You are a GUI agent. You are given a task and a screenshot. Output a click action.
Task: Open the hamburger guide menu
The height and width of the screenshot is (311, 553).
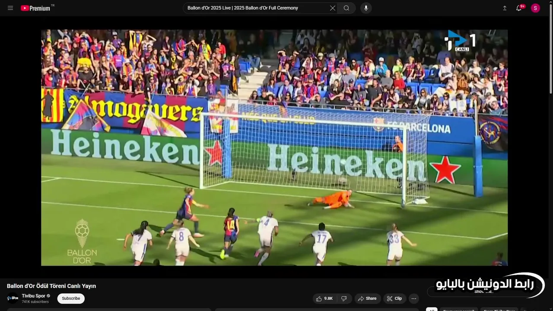coord(10,8)
